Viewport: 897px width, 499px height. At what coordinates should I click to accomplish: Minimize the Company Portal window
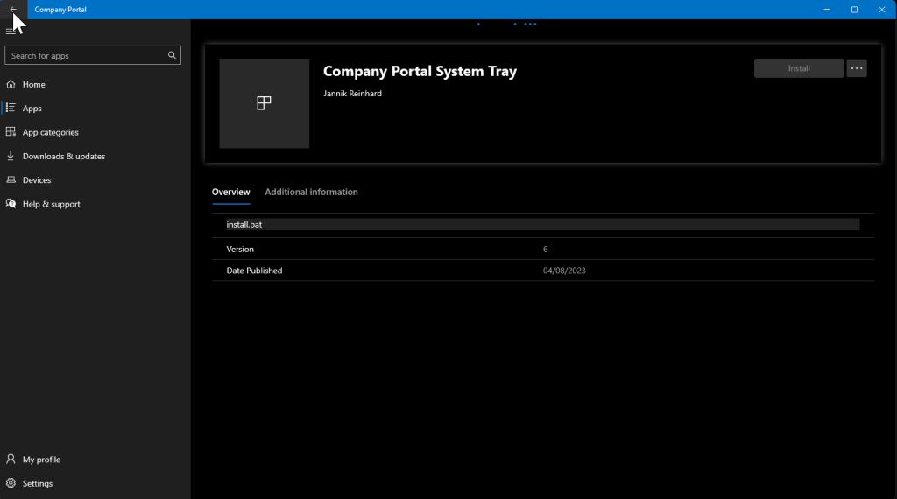tap(827, 10)
